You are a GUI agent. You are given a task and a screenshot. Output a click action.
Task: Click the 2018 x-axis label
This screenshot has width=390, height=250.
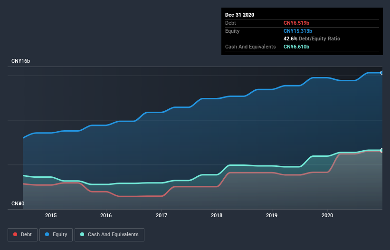pos(217,215)
